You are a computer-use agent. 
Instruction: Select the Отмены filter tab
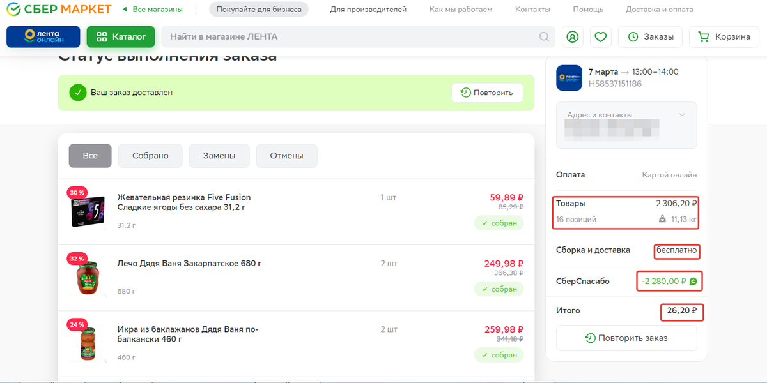[x=286, y=156]
